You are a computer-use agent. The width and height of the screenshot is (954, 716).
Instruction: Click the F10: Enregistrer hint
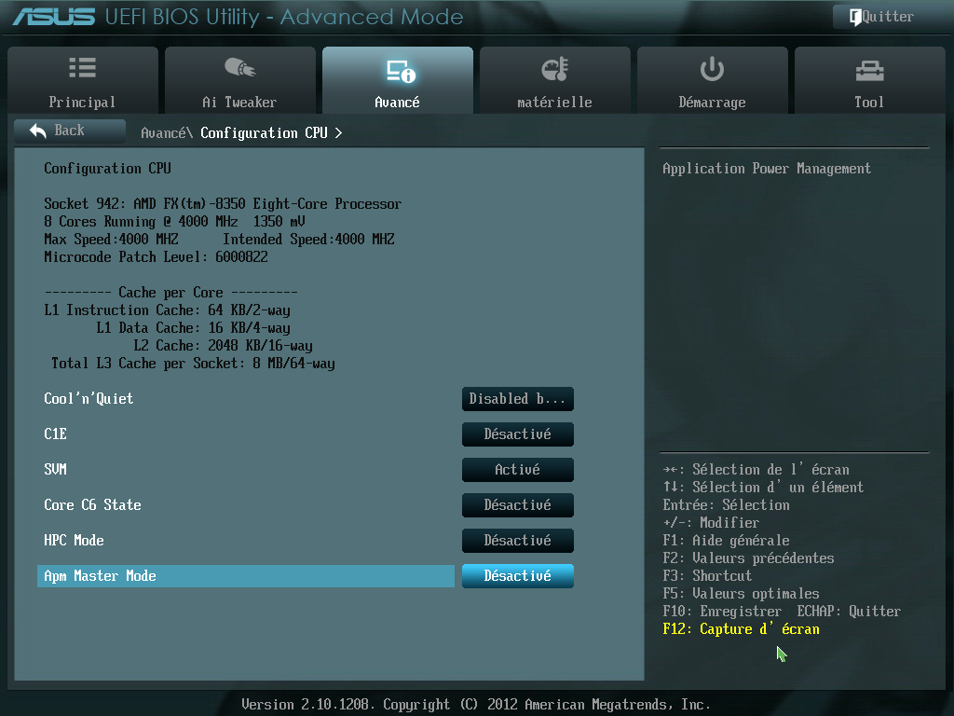[722, 611]
